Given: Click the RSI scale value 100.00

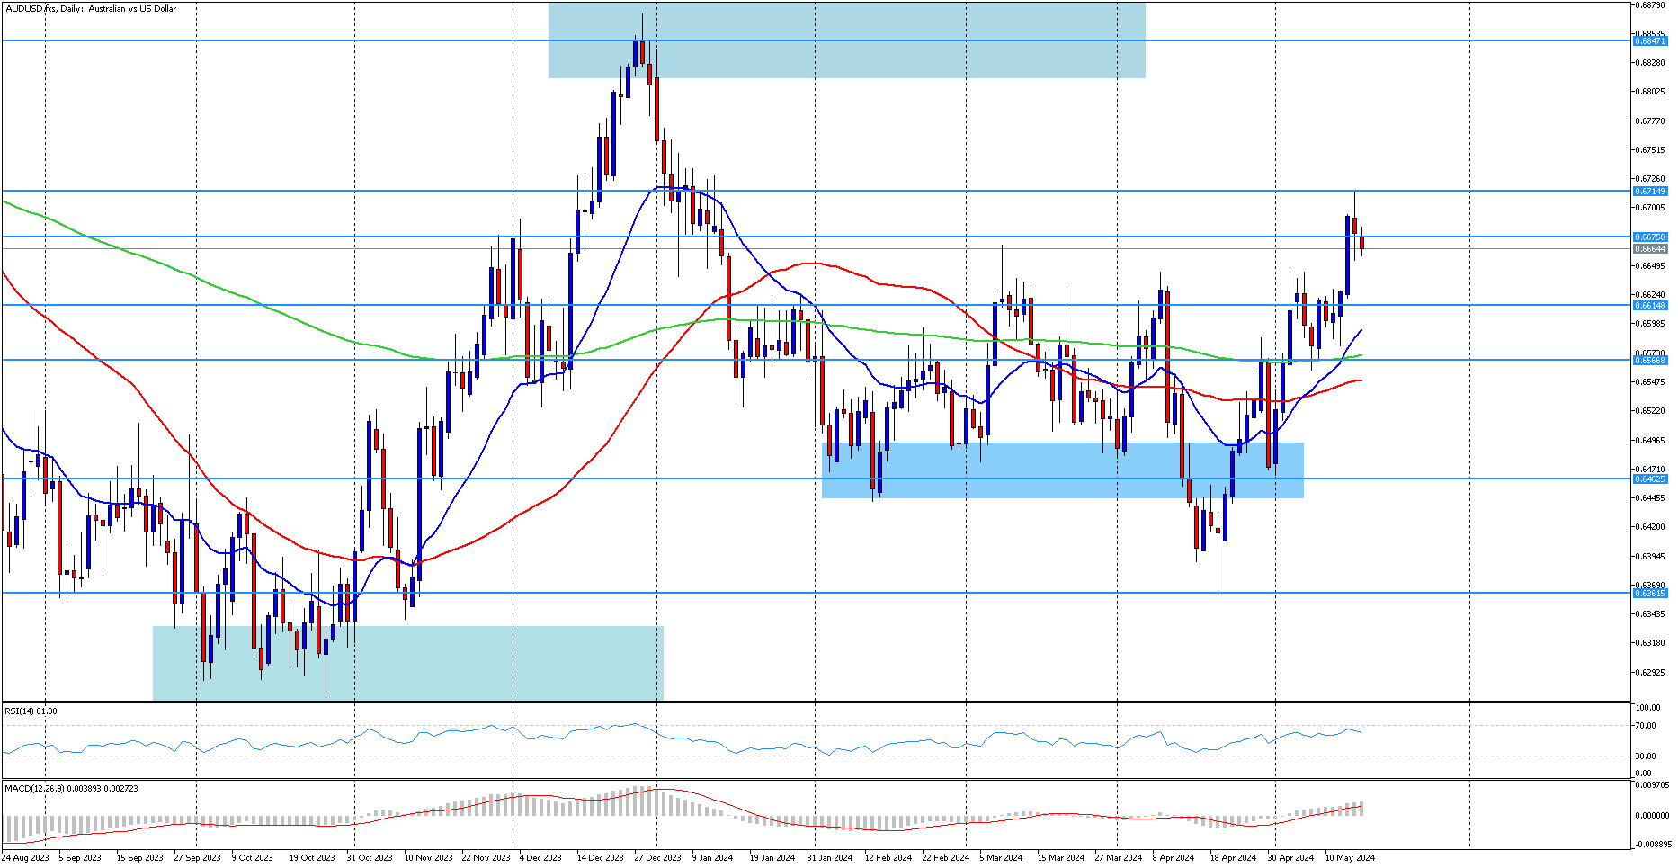Looking at the screenshot, I should click(1647, 708).
